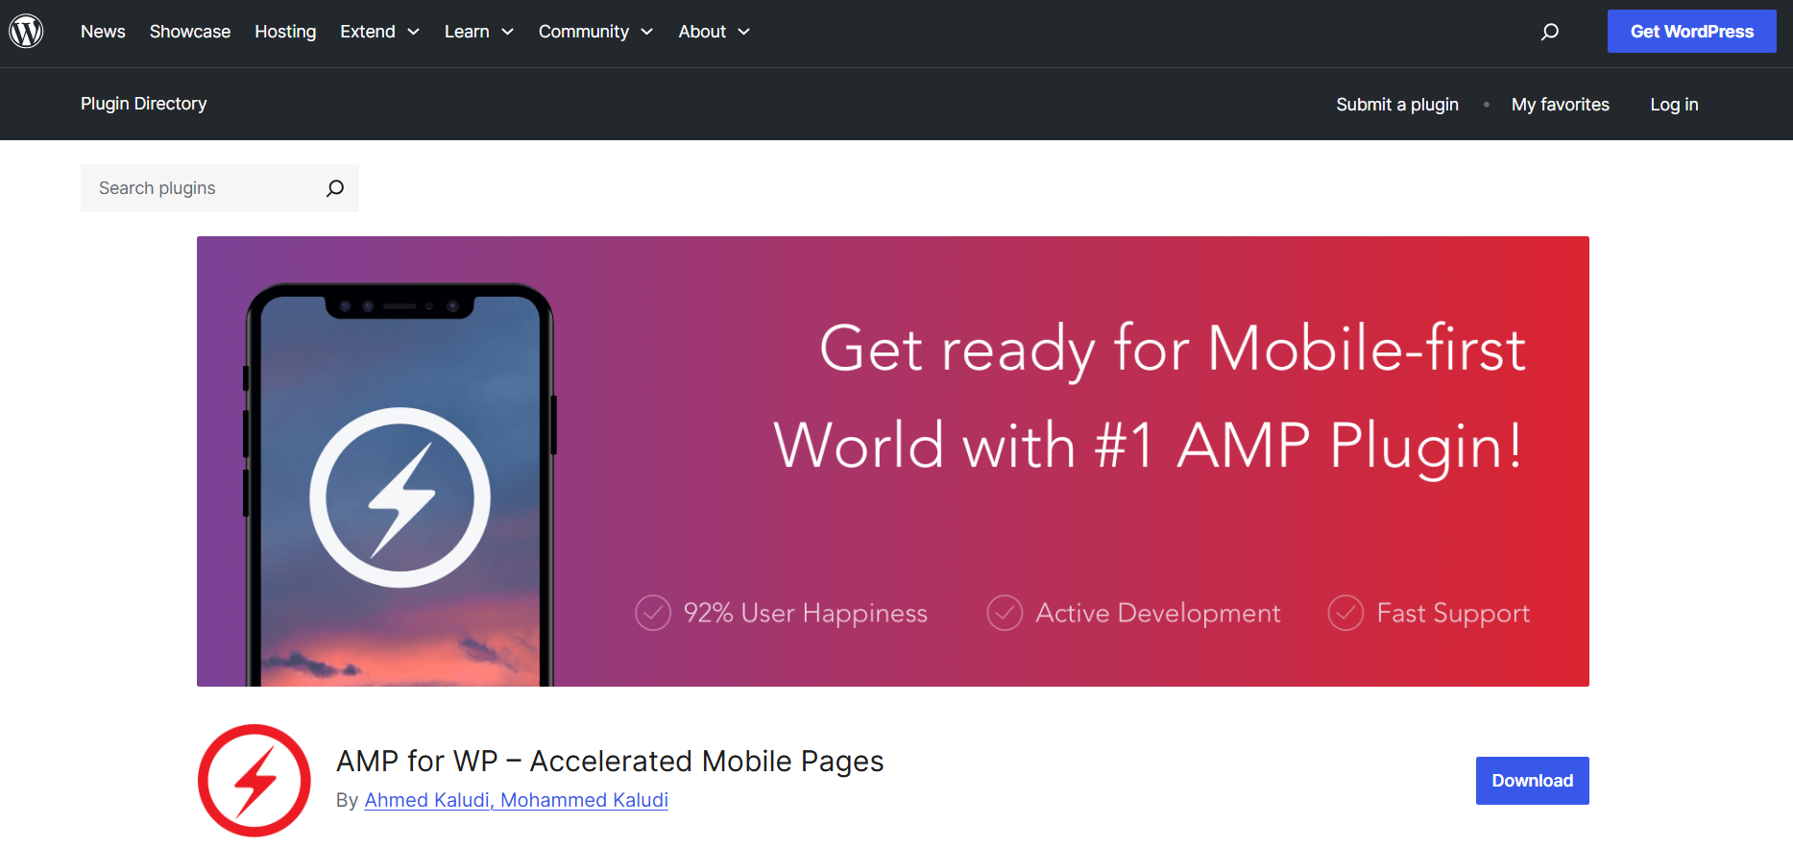Image resolution: width=1793 pixels, height=848 pixels.
Task: Click the Log in link
Action: (1674, 105)
